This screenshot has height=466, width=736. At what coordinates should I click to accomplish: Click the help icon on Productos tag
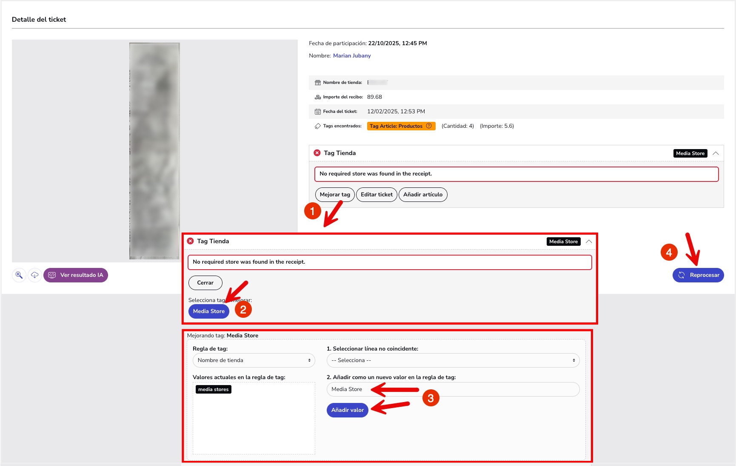tap(429, 126)
